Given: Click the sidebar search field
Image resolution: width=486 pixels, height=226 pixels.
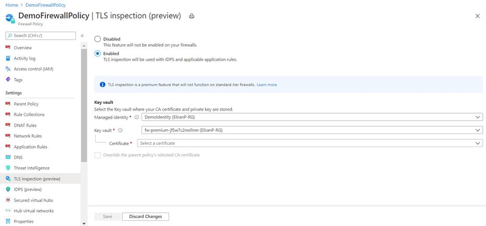Looking at the screenshot, I should tap(42, 35).
